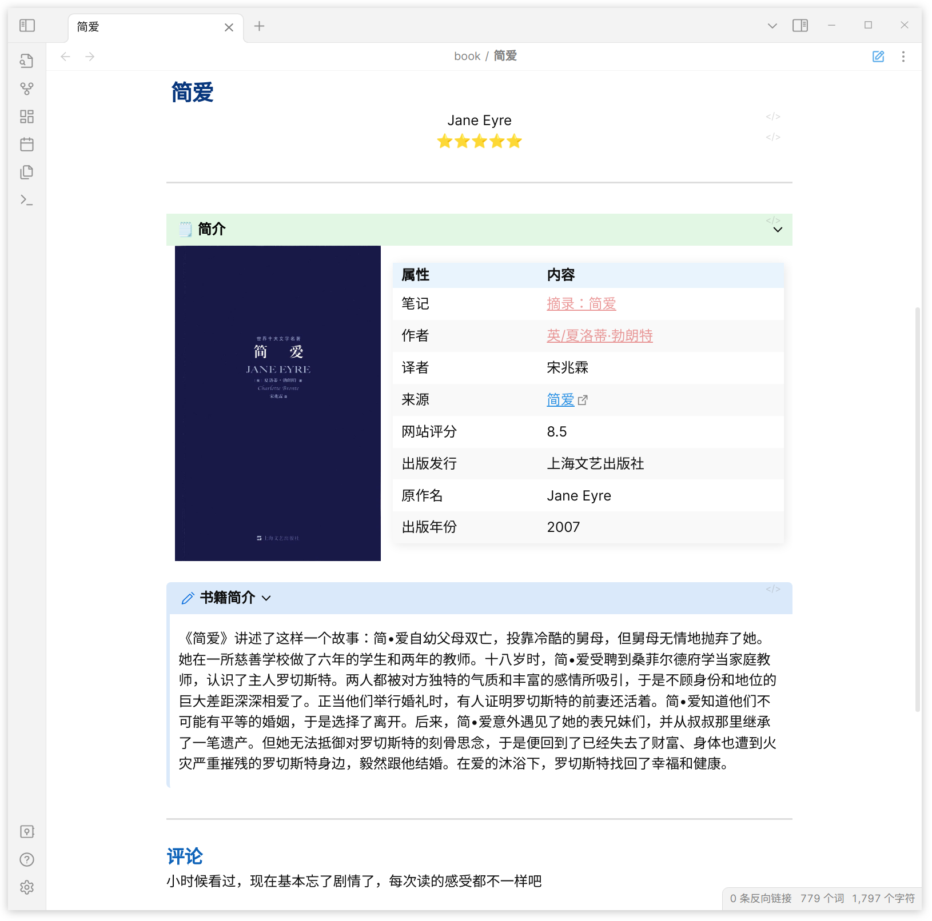Viewport: 932px width, 921px height.
Task: Open help icon in sidebar
Action: pyautogui.click(x=27, y=859)
